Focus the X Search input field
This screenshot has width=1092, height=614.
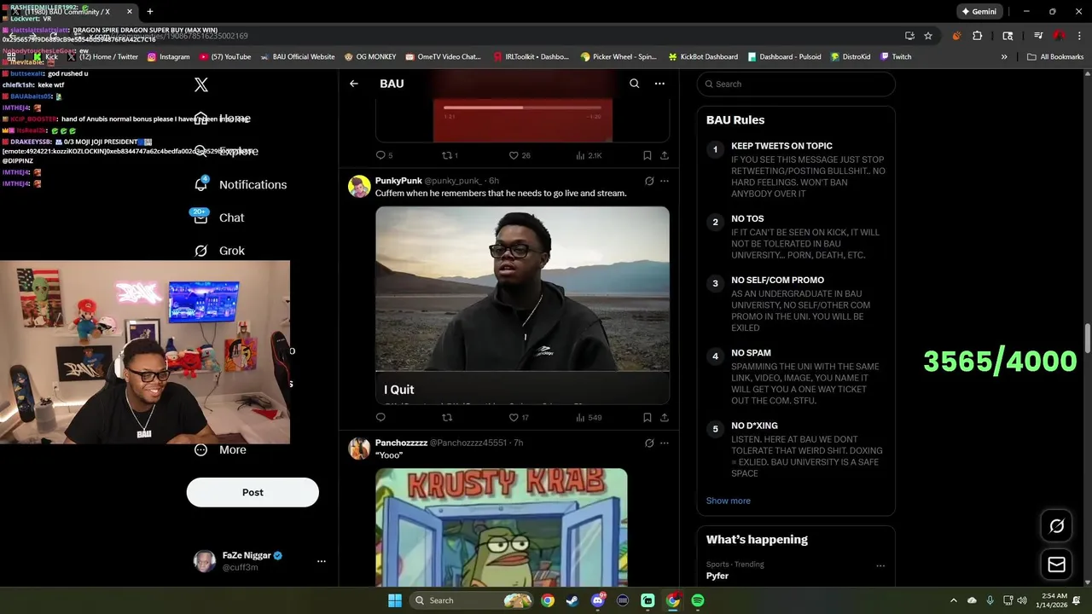[796, 84]
